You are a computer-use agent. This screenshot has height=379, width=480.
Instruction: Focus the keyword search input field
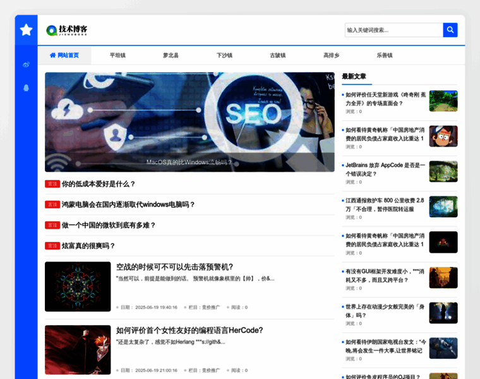pos(393,30)
